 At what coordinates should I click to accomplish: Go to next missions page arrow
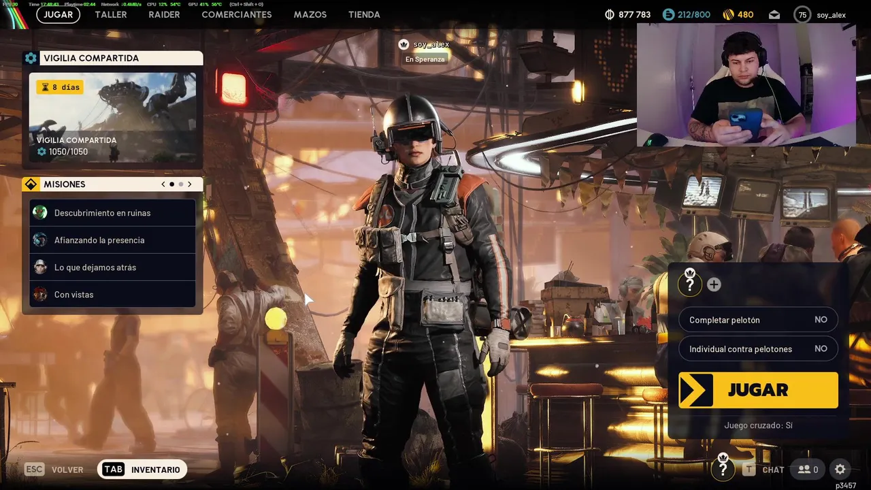point(190,184)
